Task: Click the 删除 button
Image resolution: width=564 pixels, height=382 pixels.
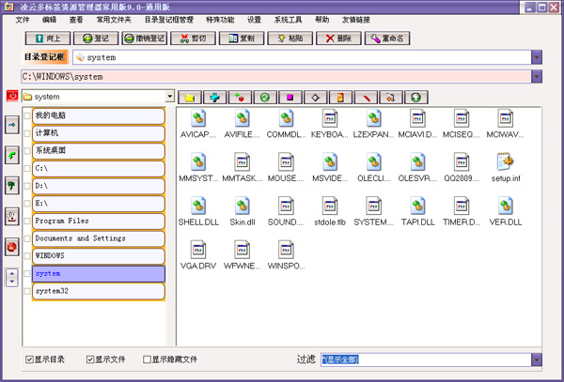Action: coord(338,38)
